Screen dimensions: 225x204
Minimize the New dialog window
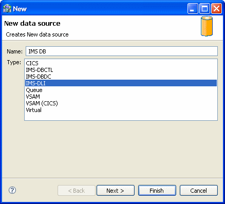[x=193, y=9]
